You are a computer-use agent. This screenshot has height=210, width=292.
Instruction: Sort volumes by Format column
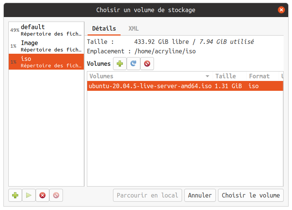[262, 76]
